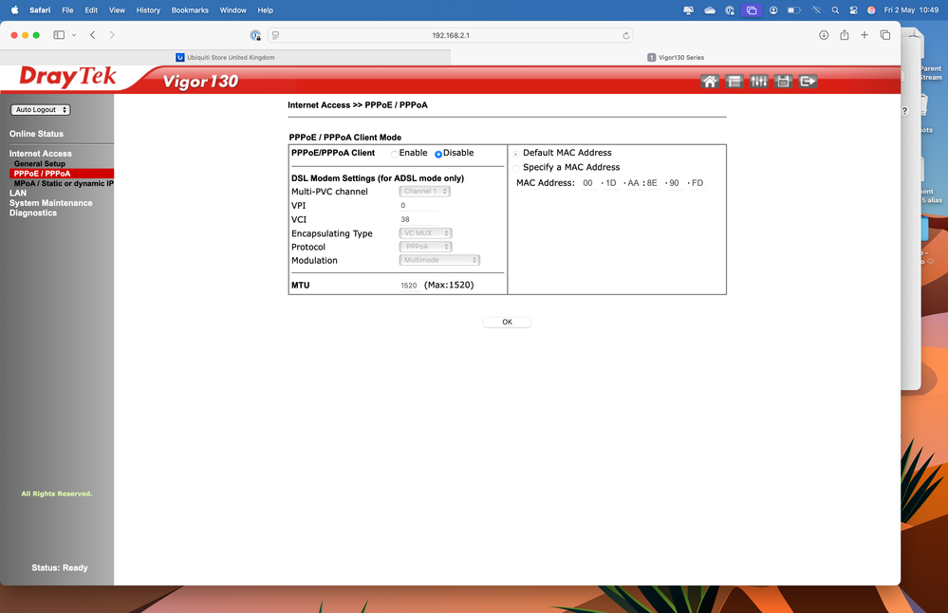Open the Modulation Multimode dropdown
The width and height of the screenshot is (948, 613).
tap(439, 260)
